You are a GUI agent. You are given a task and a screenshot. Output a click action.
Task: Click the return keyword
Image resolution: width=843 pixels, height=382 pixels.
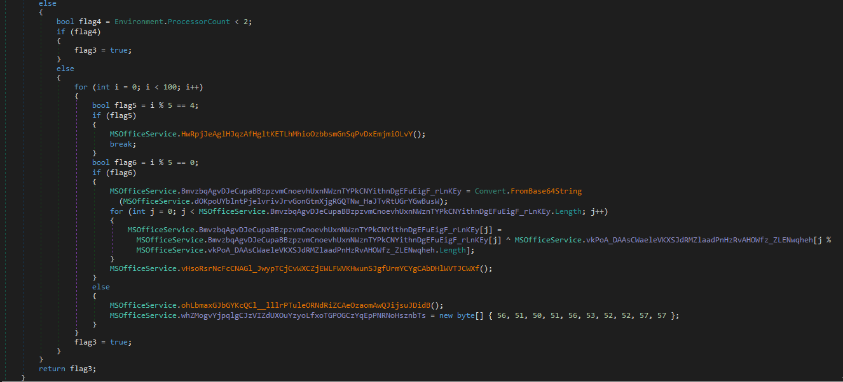(51, 369)
